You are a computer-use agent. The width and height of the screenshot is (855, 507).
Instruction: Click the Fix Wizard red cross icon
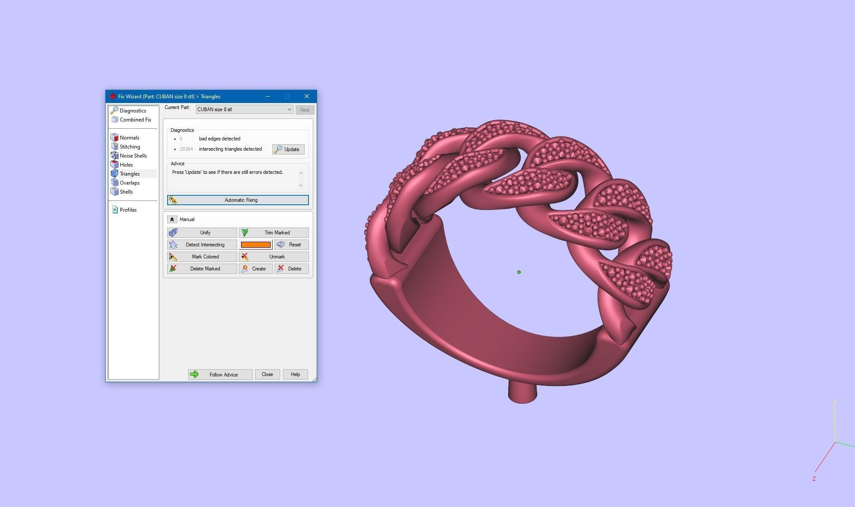(x=112, y=97)
